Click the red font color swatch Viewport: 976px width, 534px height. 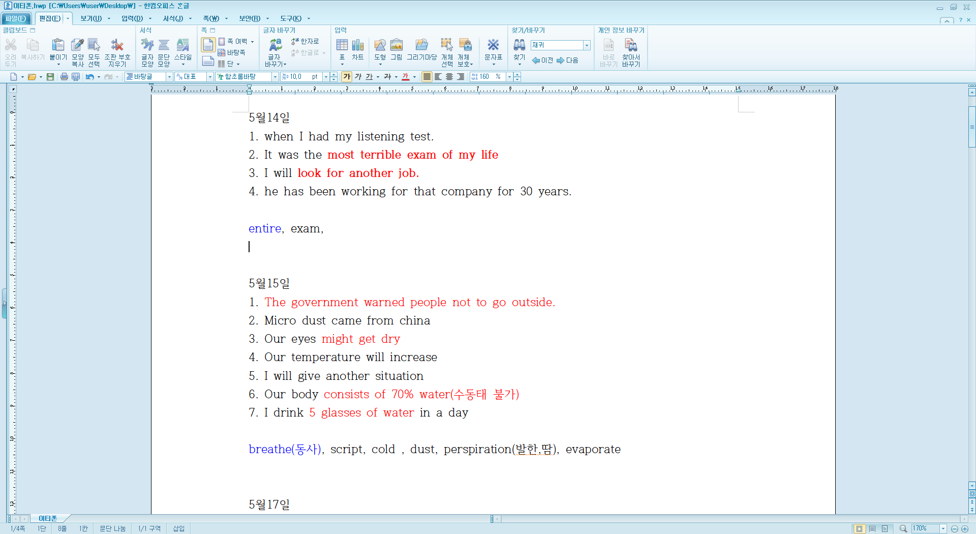pos(406,77)
